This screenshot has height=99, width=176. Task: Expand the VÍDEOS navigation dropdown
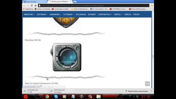coord(118,14)
